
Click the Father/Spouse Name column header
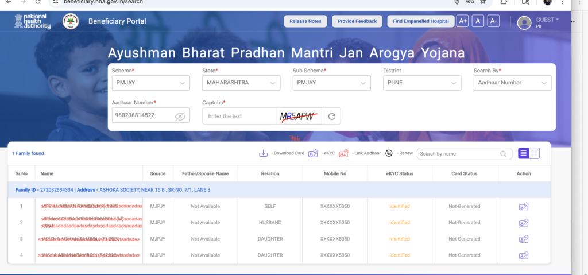point(205,174)
